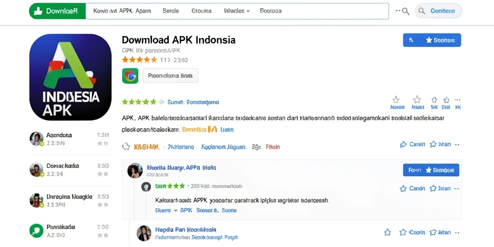Open the Suneh. Somotadgamo link
494x247 pixels.
193,102
